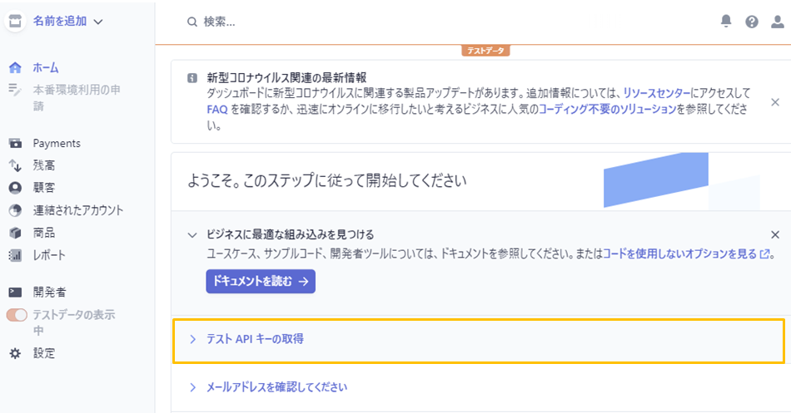Click the orange テストデータ badge
791x413 pixels.
pos(485,51)
